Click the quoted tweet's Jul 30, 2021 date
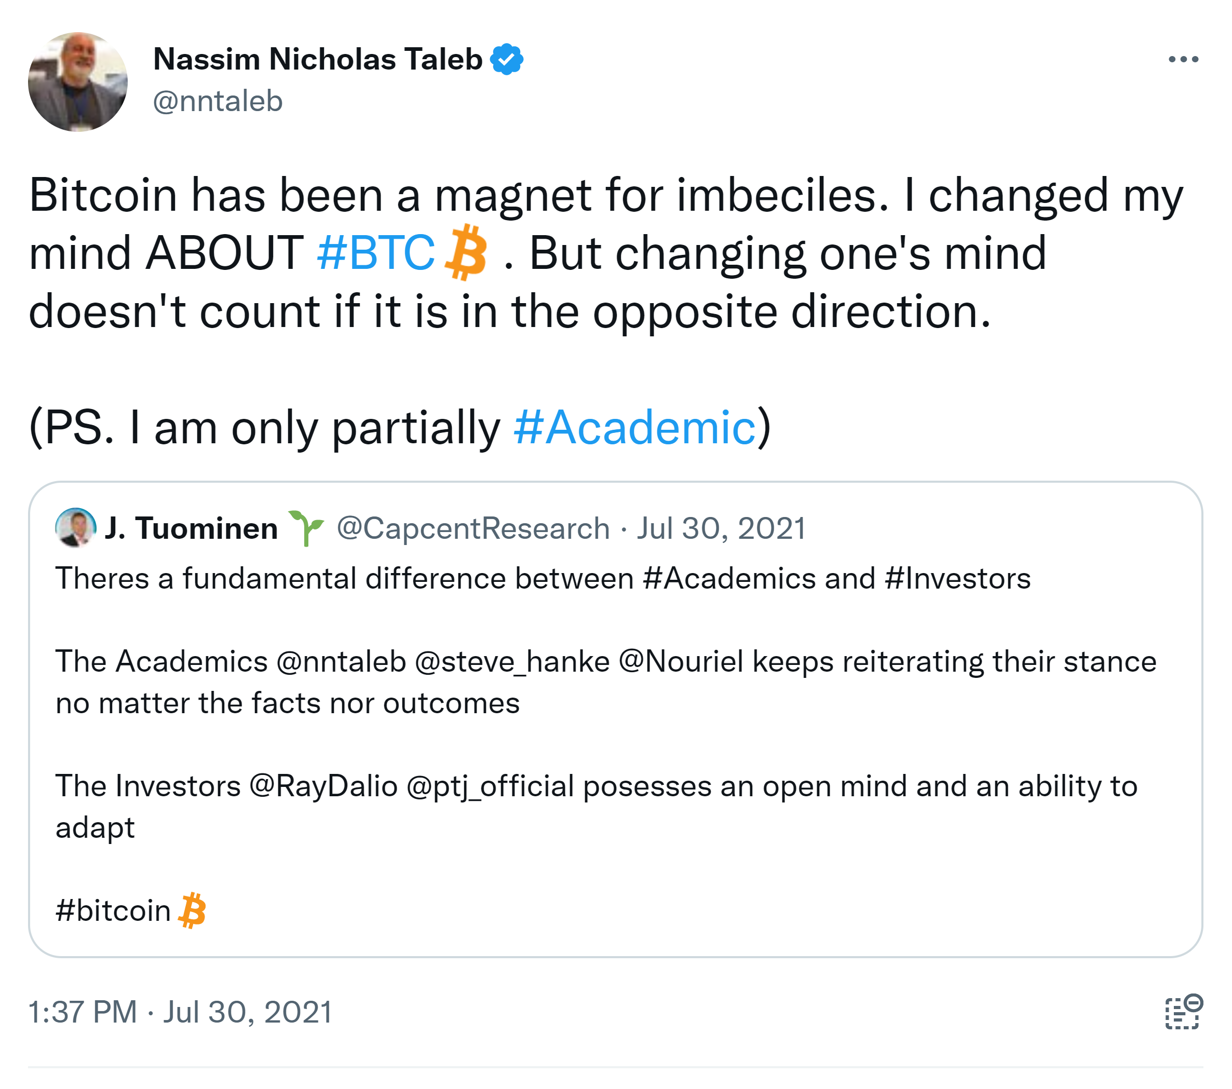 click(722, 528)
